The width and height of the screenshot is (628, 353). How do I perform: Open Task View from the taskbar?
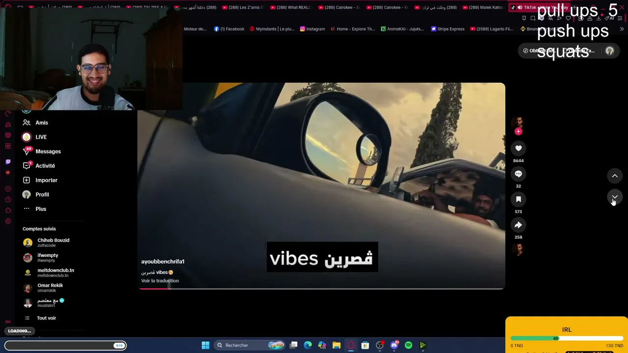pos(293,345)
